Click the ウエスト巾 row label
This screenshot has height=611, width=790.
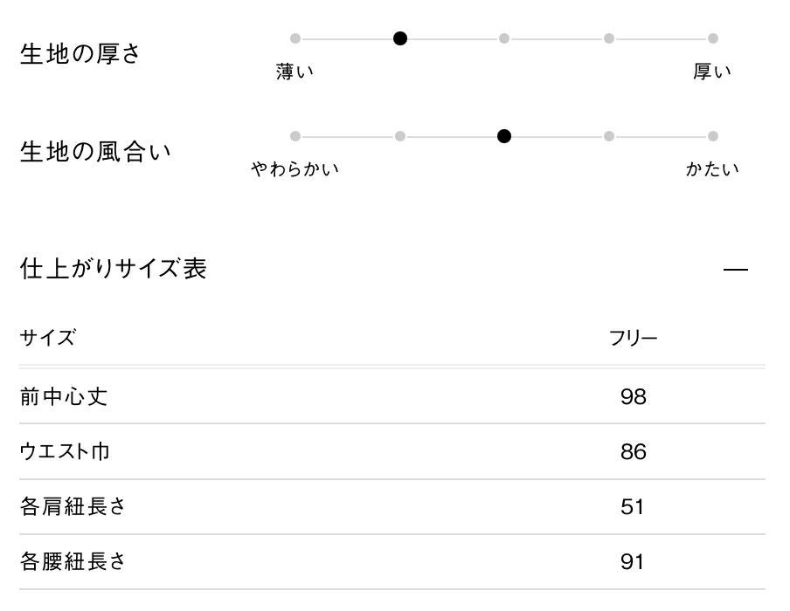pyautogui.click(x=66, y=452)
